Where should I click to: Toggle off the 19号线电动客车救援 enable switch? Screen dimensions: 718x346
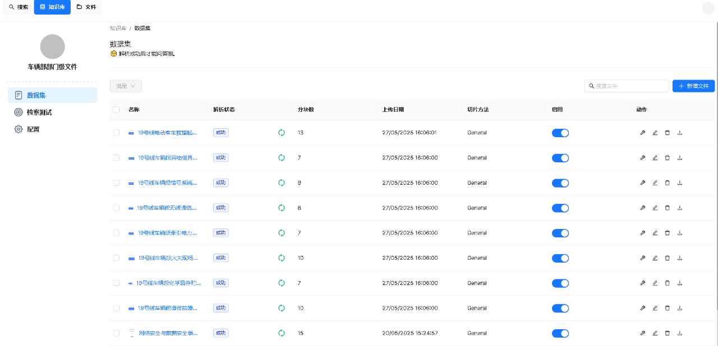click(x=560, y=133)
